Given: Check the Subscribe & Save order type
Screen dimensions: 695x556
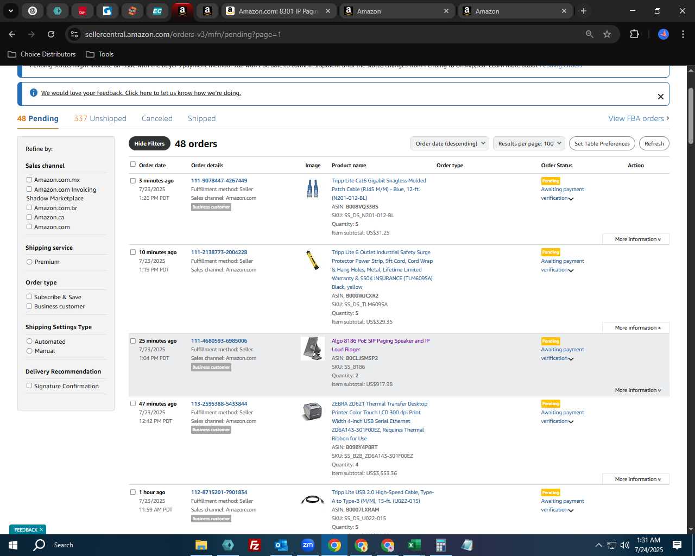Looking at the screenshot, I should click(29, 296).
